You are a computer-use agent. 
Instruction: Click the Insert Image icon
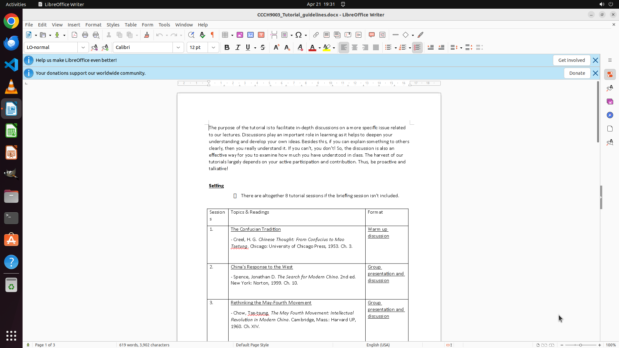point(240,35)
